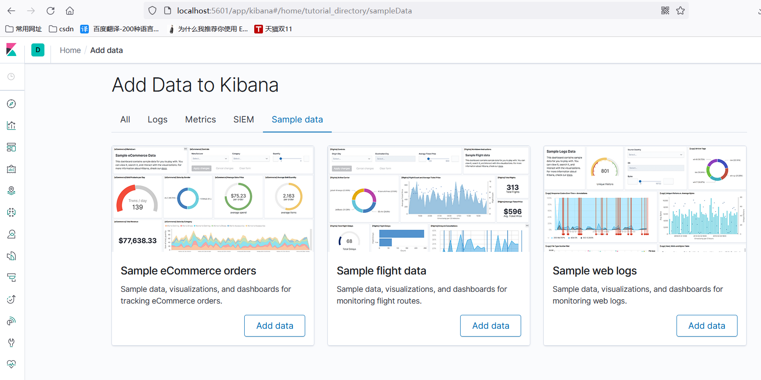The height and width of the screenshot is (380, 761).
Task: Open Canvas icon in sidebar
Action: point(11,169)
